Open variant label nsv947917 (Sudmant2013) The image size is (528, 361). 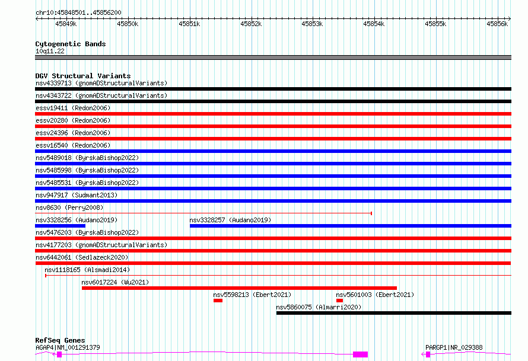point(77,195)
